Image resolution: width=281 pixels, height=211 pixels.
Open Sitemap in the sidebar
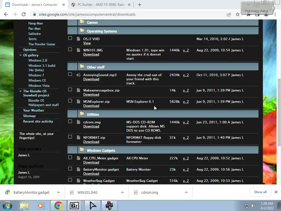[x=29, y=116]
